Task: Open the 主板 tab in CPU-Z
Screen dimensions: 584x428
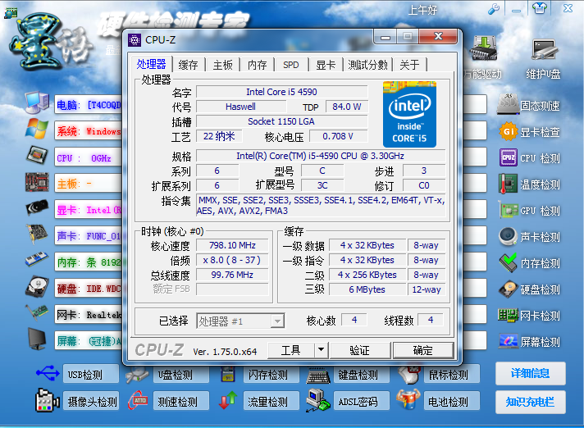Action: click(223, 65)
